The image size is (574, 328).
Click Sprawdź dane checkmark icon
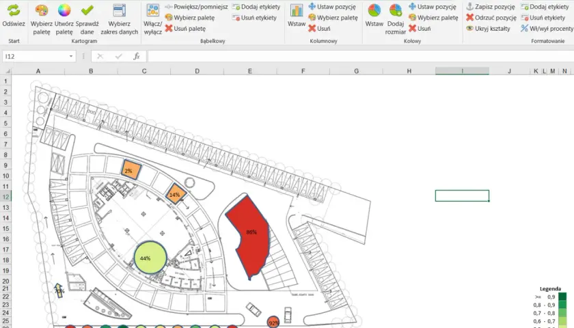(x=87, y=10)
